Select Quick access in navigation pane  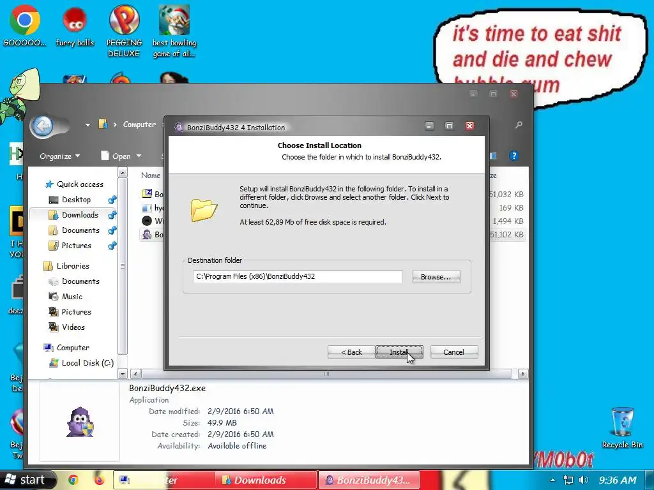74,184
